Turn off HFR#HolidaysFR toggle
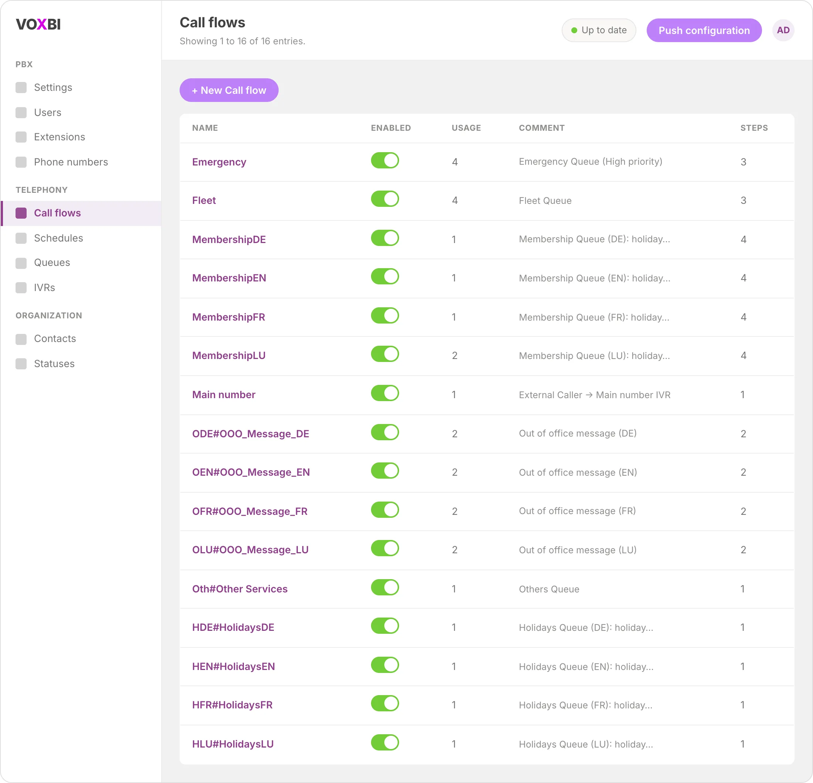The width and height of the screenshot is (813, 783). [x=385, y=704]
